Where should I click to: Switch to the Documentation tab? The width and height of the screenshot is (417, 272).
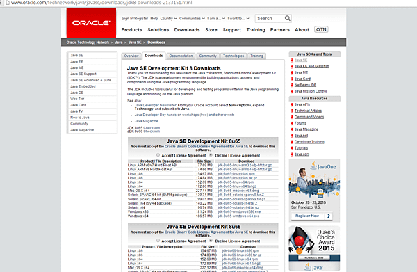181,56
